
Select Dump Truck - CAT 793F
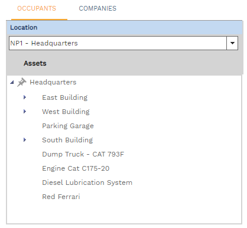click(83, 154)
